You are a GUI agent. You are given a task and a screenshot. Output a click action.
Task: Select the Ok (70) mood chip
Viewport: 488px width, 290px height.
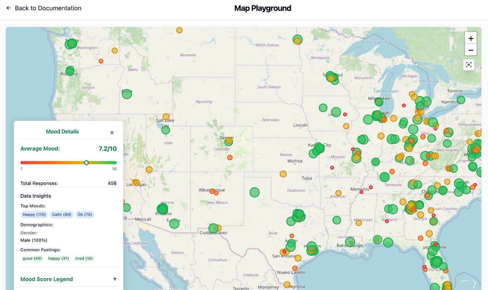(x=85, y=214)
